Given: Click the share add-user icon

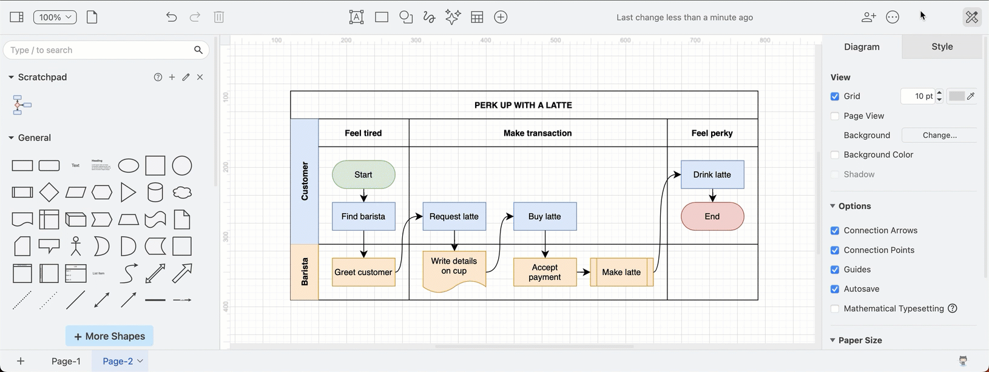Looking at the screenshot, I should coord(869,17).
